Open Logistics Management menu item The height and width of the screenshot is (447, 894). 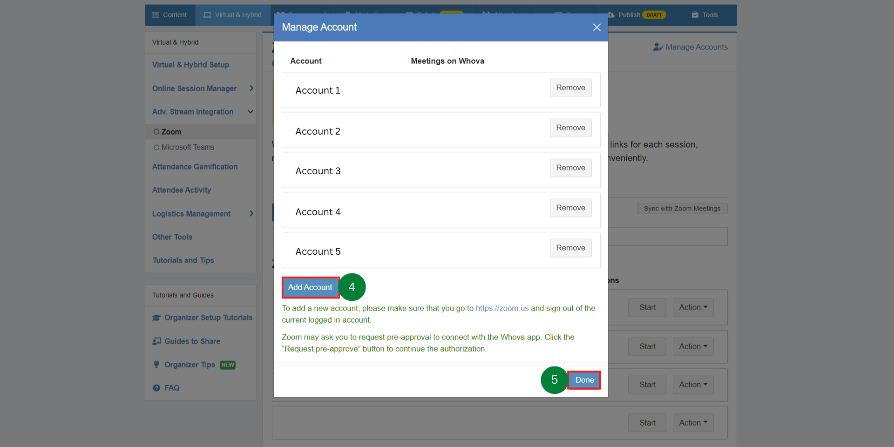pyautogui.click(x=191, y=214)
